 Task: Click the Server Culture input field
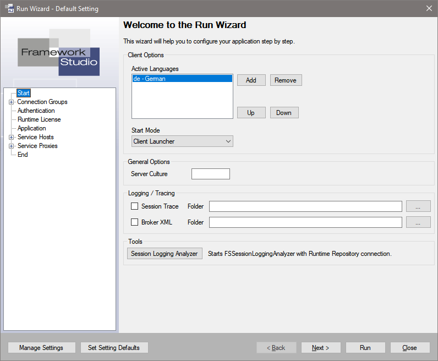(211, 174)
